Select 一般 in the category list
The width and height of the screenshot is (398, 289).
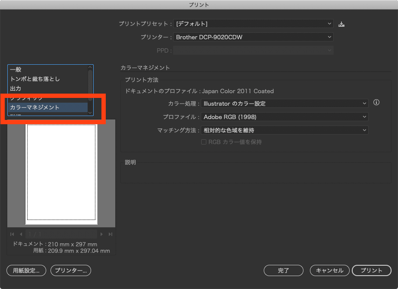[48, 69]
